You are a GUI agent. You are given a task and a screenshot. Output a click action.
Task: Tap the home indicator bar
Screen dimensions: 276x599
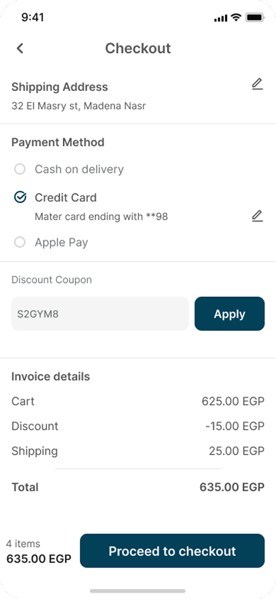coord(138,591)
